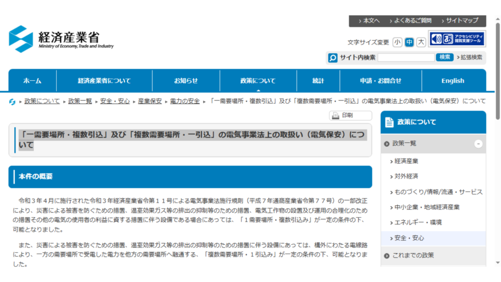Click the circular arrow icon beside 政策一覧

click(387, 144)
